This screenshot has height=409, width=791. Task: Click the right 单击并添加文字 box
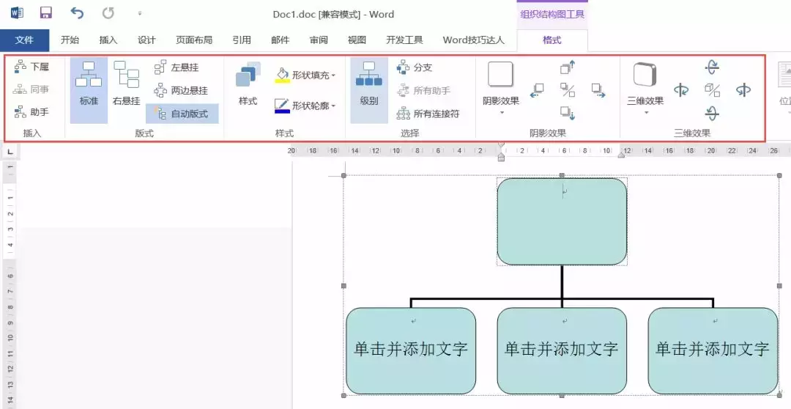coord(713,351)
